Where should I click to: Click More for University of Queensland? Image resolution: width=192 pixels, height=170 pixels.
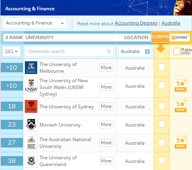[x=106, y=161]
